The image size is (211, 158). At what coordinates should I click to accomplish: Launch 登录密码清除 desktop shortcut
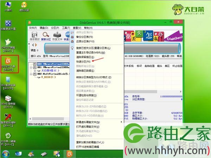8,120
